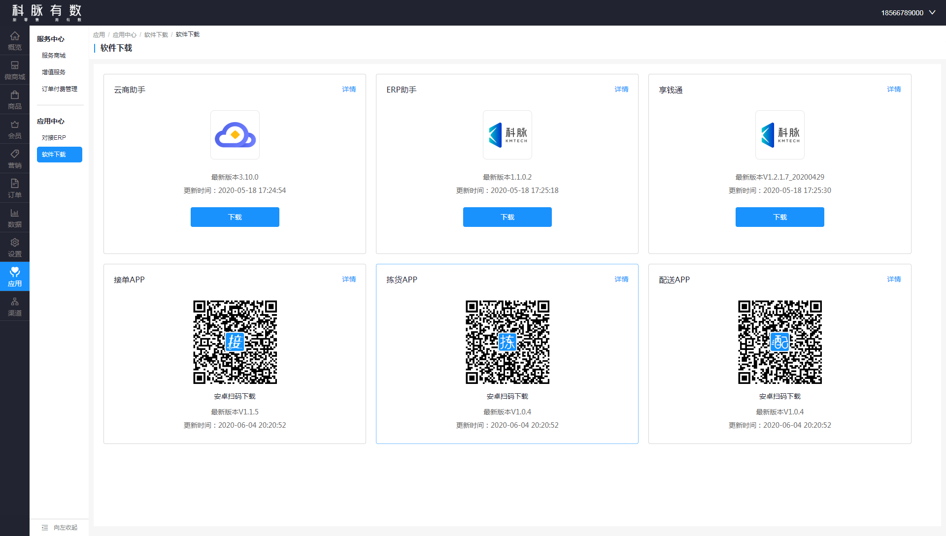This screenshot has width=946, height=536.
Task: Click the 科脉有数 logo
Action: [47, 13]
